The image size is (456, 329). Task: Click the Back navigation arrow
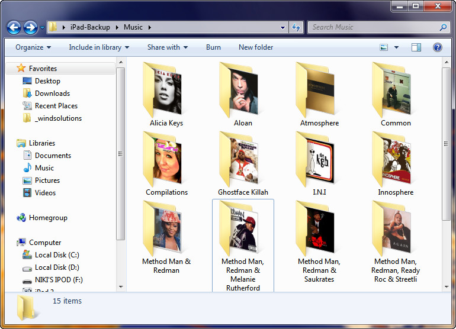(14, 28)
